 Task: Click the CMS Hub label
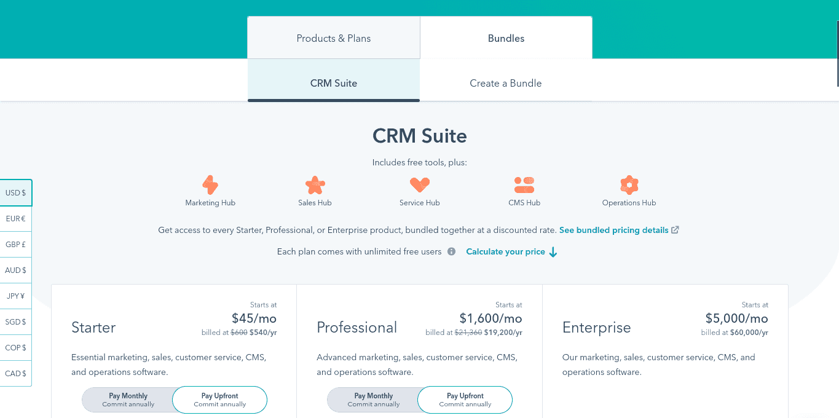524,203
